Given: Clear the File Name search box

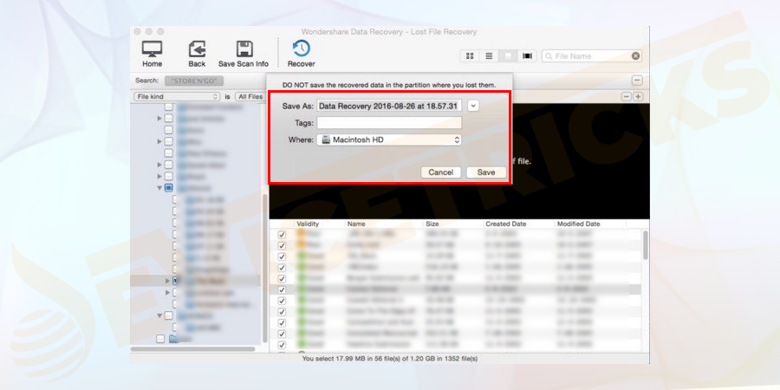Looking at the screenshot, I should (635, 56).
